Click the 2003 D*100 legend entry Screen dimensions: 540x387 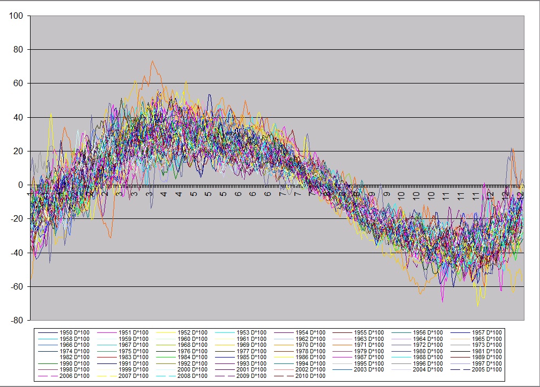(370, 369)
